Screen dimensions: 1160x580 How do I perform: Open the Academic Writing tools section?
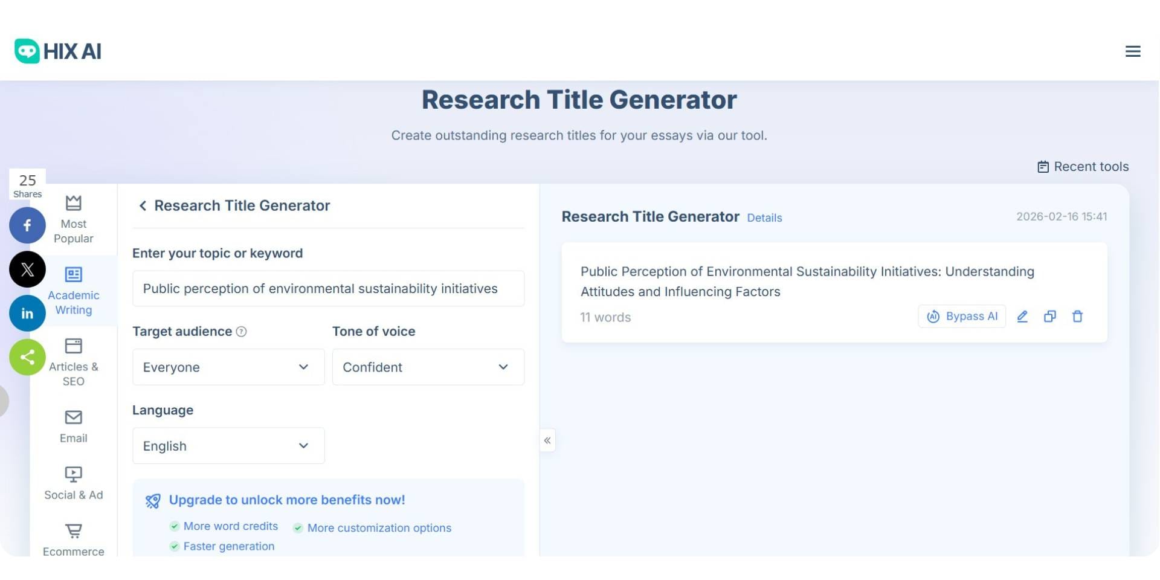(73, 291)
